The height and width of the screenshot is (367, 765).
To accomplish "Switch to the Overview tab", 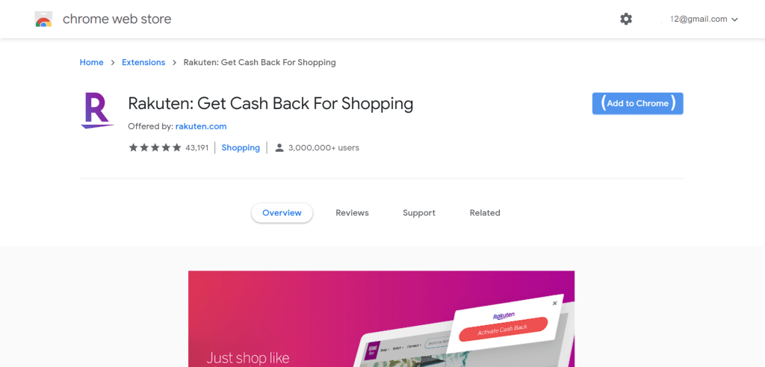I will point(282,213).
